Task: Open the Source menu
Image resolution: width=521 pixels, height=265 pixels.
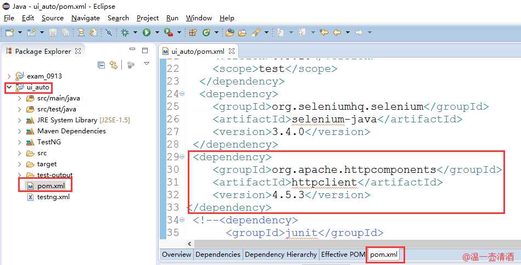Action: coord(53,18)
